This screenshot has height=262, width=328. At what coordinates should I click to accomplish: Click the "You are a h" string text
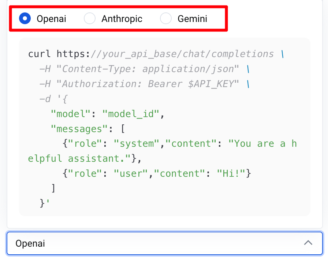coord(262,144)
